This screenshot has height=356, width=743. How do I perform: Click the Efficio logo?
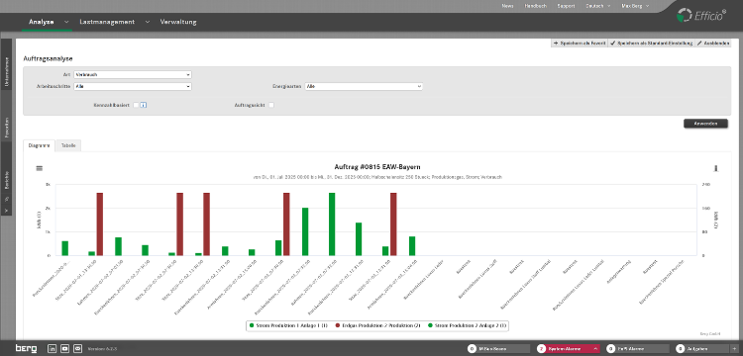[x=701, y=15]
